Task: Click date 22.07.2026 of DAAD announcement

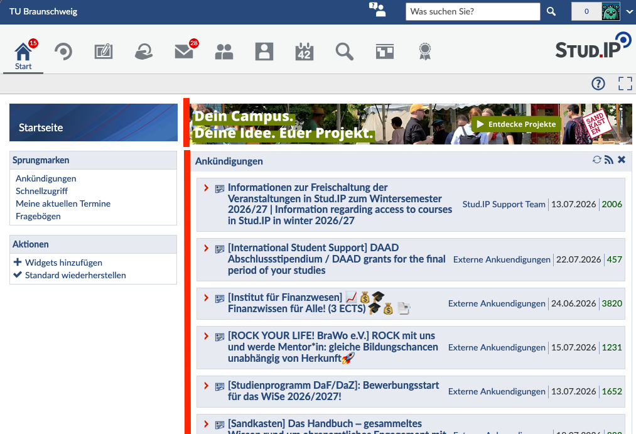Action: (578, 259)
